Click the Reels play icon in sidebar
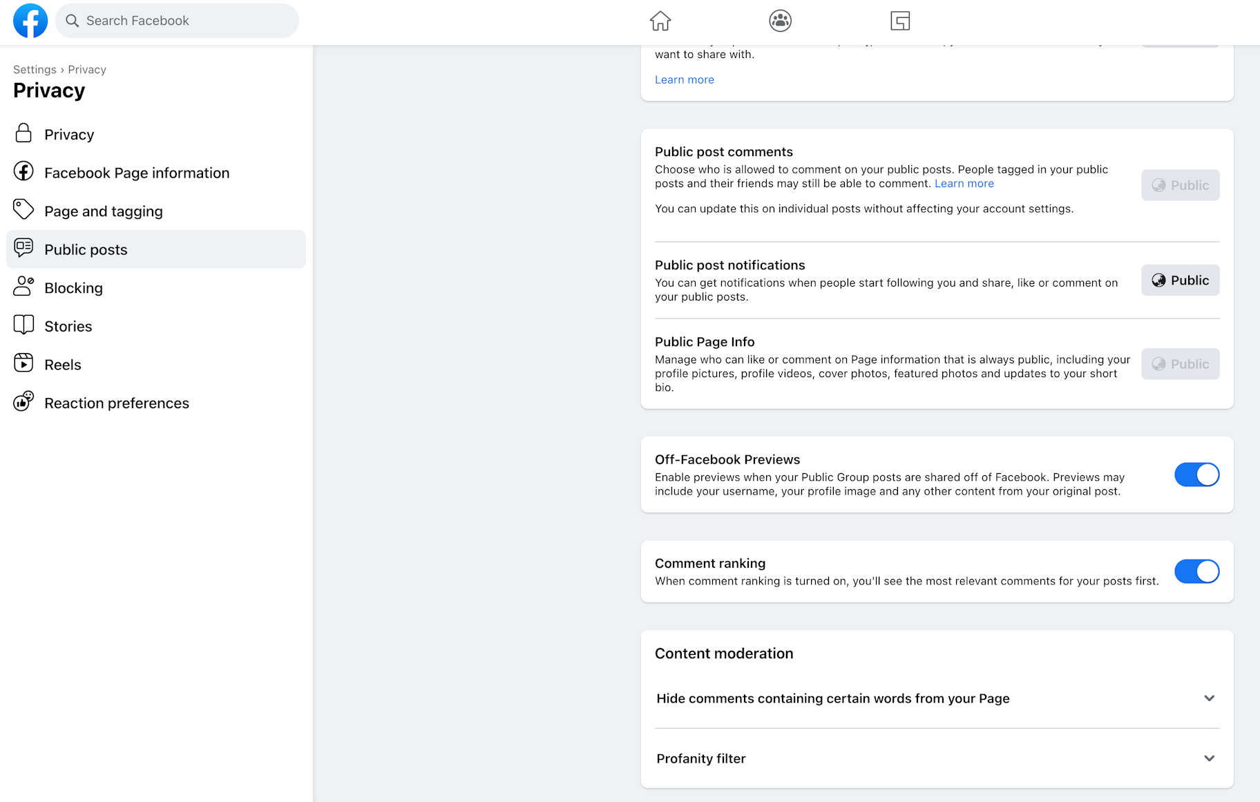The height and width of the screenshot is (802, 1260). (23, 363)
